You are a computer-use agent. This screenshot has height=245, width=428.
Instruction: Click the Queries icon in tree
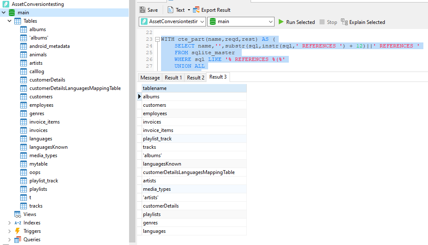point(18,240)
